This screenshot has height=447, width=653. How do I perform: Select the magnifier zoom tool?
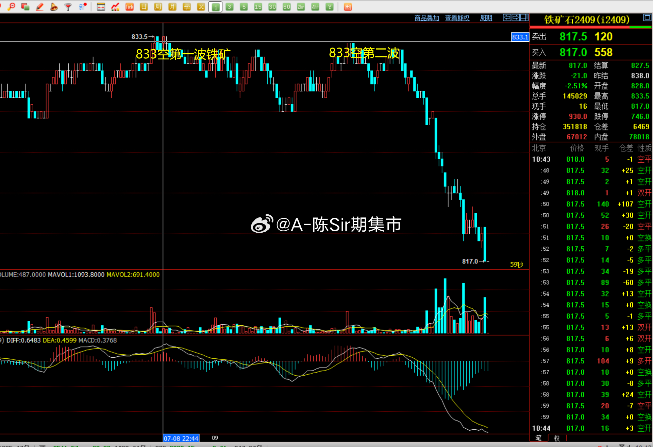(12, 6)
